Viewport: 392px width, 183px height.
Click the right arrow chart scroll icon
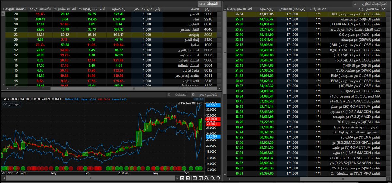[182, 178]
